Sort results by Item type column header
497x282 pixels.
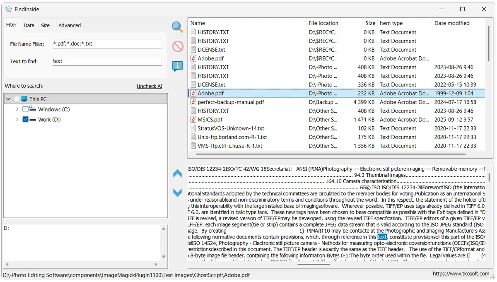[404, 23]
